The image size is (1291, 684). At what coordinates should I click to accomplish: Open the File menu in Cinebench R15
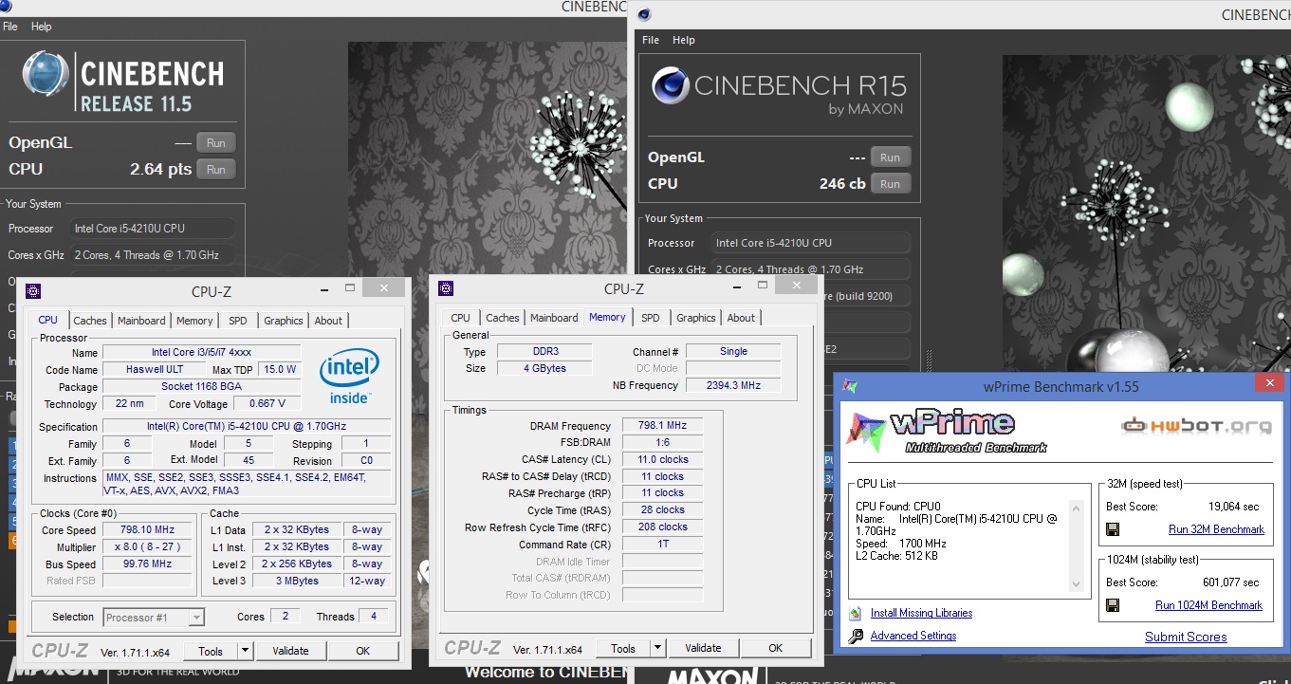click(651, 40)
